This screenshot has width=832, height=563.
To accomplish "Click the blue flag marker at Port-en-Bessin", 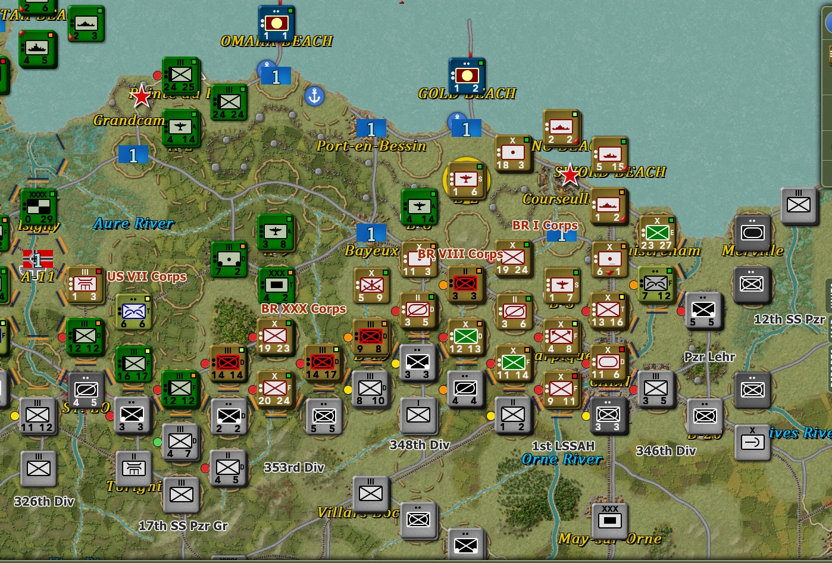I will pos(371,129).
